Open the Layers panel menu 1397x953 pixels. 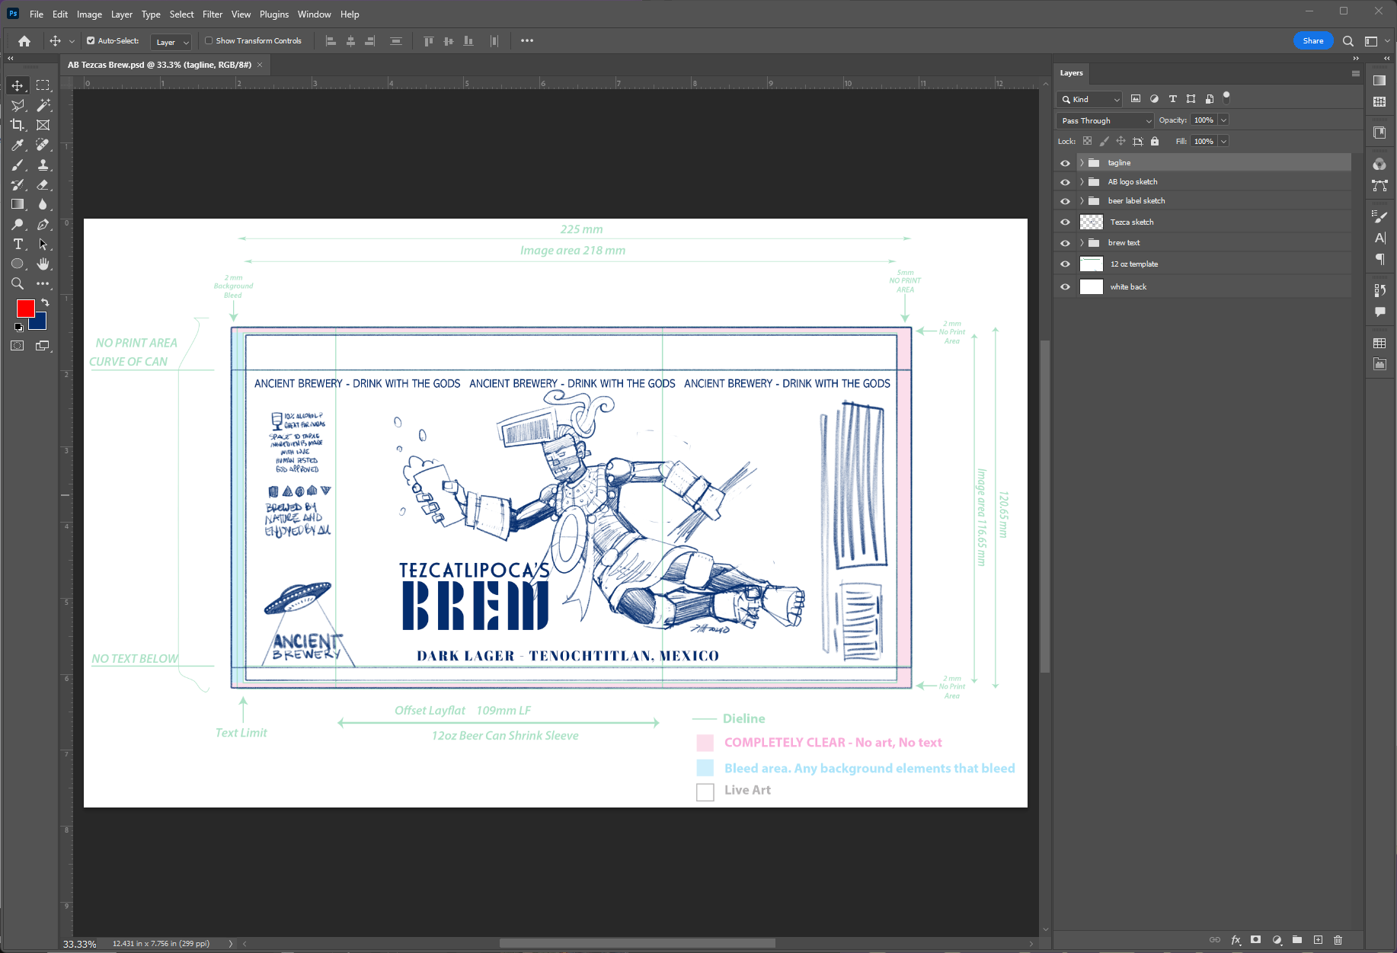point(1356,74)
